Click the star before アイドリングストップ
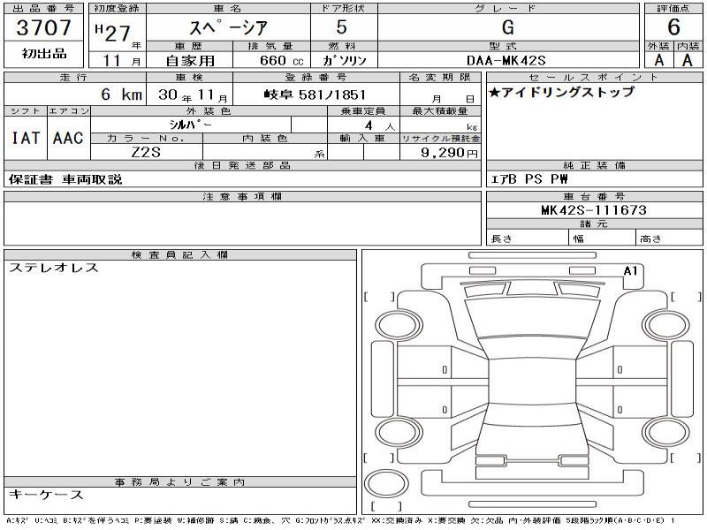This screenshot has height=530, width=707. [495, 92]
